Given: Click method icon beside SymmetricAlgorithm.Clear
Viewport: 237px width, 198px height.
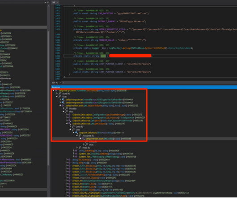Looking at the screenshot, I should [x=69, y=196].
